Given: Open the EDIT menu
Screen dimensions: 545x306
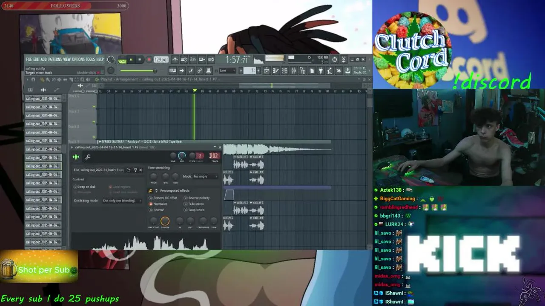Looking at the screenshot, I should point(37,59).
